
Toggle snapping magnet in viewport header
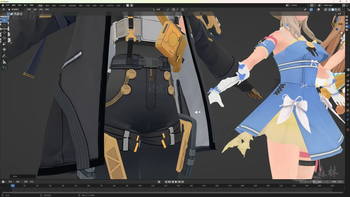173,10
